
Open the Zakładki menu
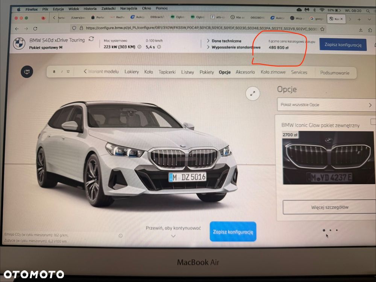click(x=108, y=9)
